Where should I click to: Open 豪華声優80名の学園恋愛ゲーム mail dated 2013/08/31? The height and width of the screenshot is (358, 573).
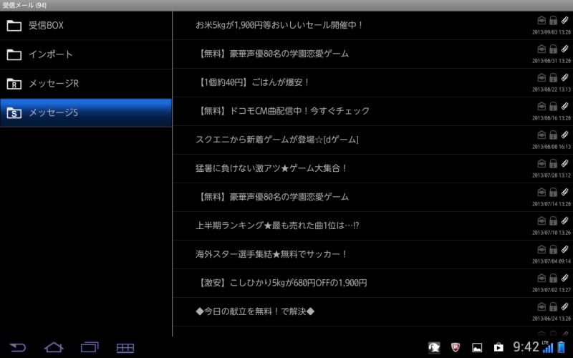[x=372, y=54]
